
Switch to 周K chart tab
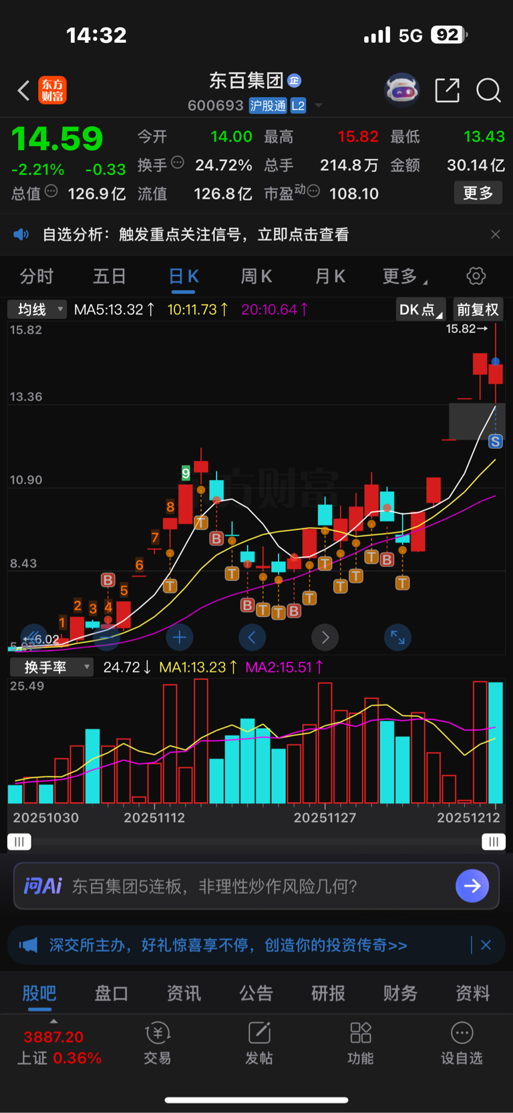(256, 276)
